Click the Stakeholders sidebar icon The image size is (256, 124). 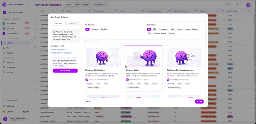tap(4, 34)
